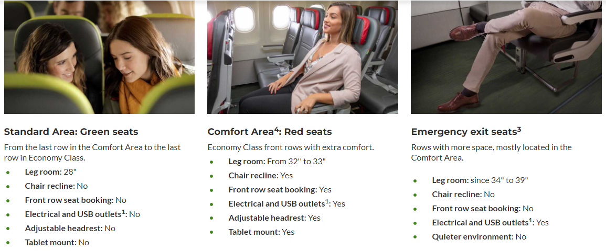Click 'Leg room: From 32'' to 33"' item
This screenshot has width=606, height=251.
pyautogui.click(x=277, y=161)
